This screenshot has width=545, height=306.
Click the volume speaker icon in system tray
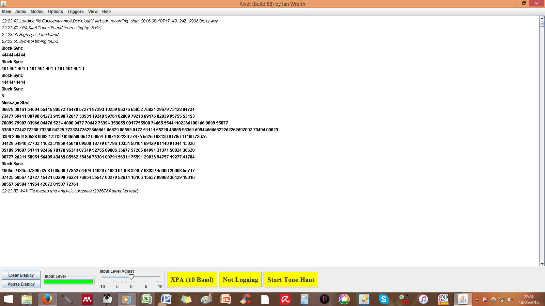click(510, 300)
